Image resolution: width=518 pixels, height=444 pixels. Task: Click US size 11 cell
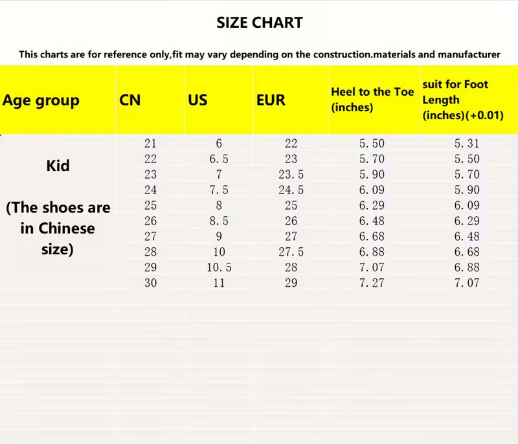tap(219, 283)
